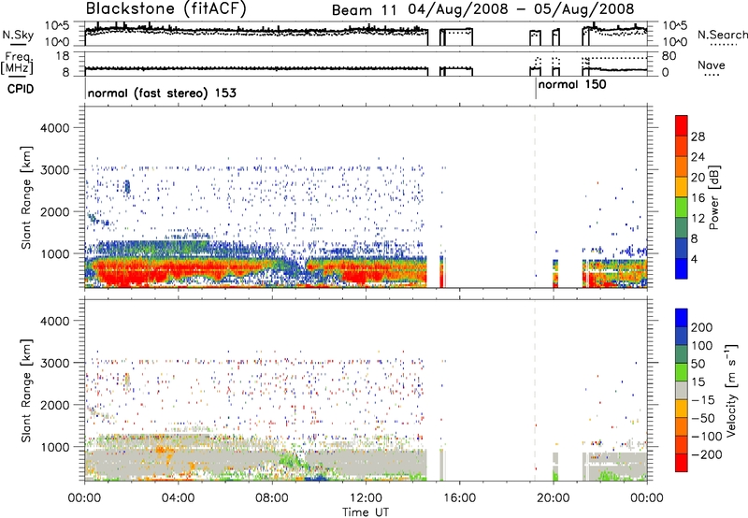Click the 1000 range tick in the velocity panel
Screen dimensions: 748x518
tap(54, 447)
